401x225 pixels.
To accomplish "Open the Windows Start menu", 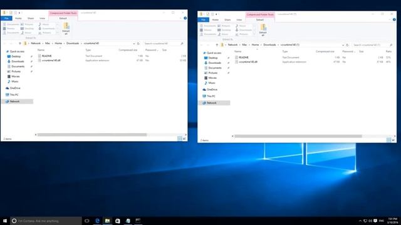I will click(x=5, y=221).
